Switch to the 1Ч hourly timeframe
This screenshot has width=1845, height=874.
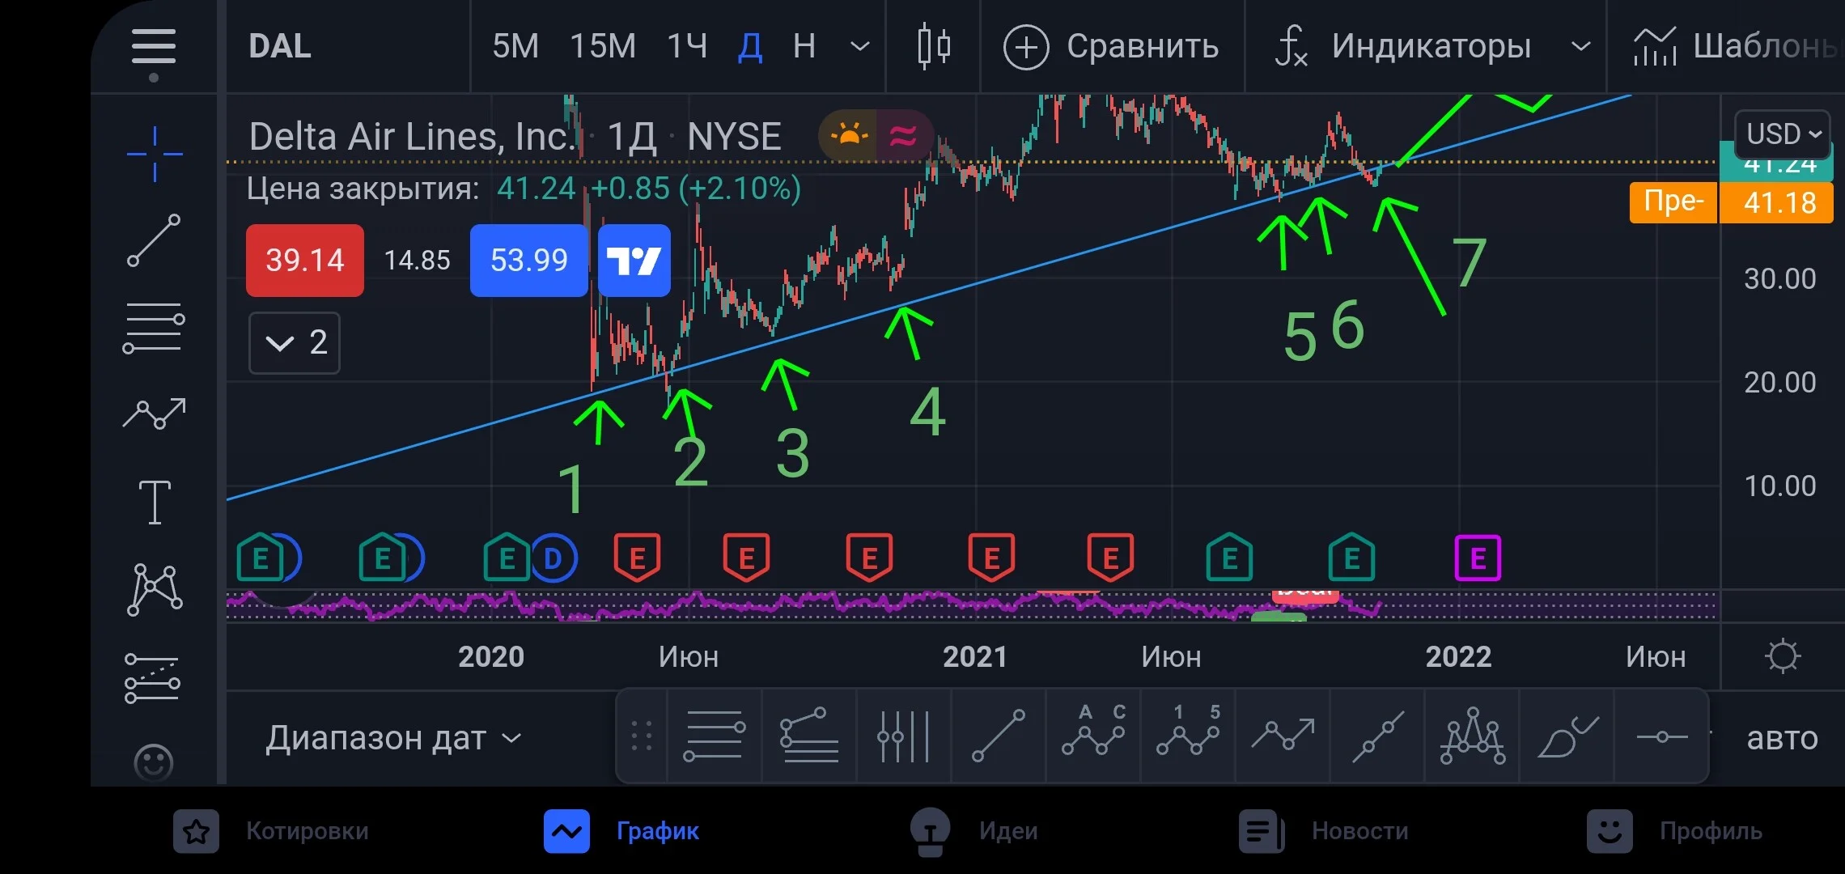687,46
